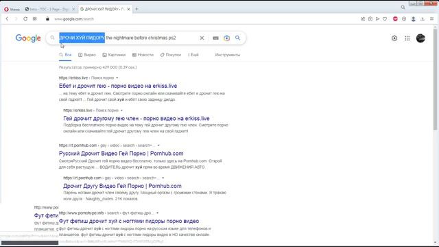The image size is (439, 247).
Task: Open Google quick settings gear
Action: [x=394, y=38]
